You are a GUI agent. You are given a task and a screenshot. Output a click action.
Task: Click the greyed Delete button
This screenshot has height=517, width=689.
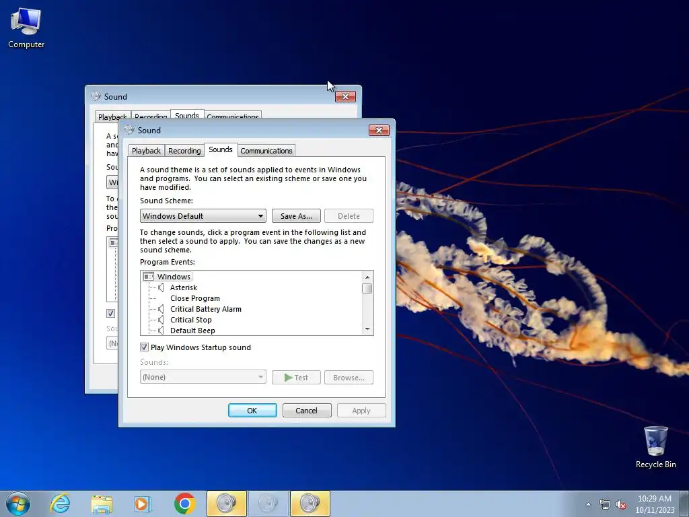(x=349, y=216)
